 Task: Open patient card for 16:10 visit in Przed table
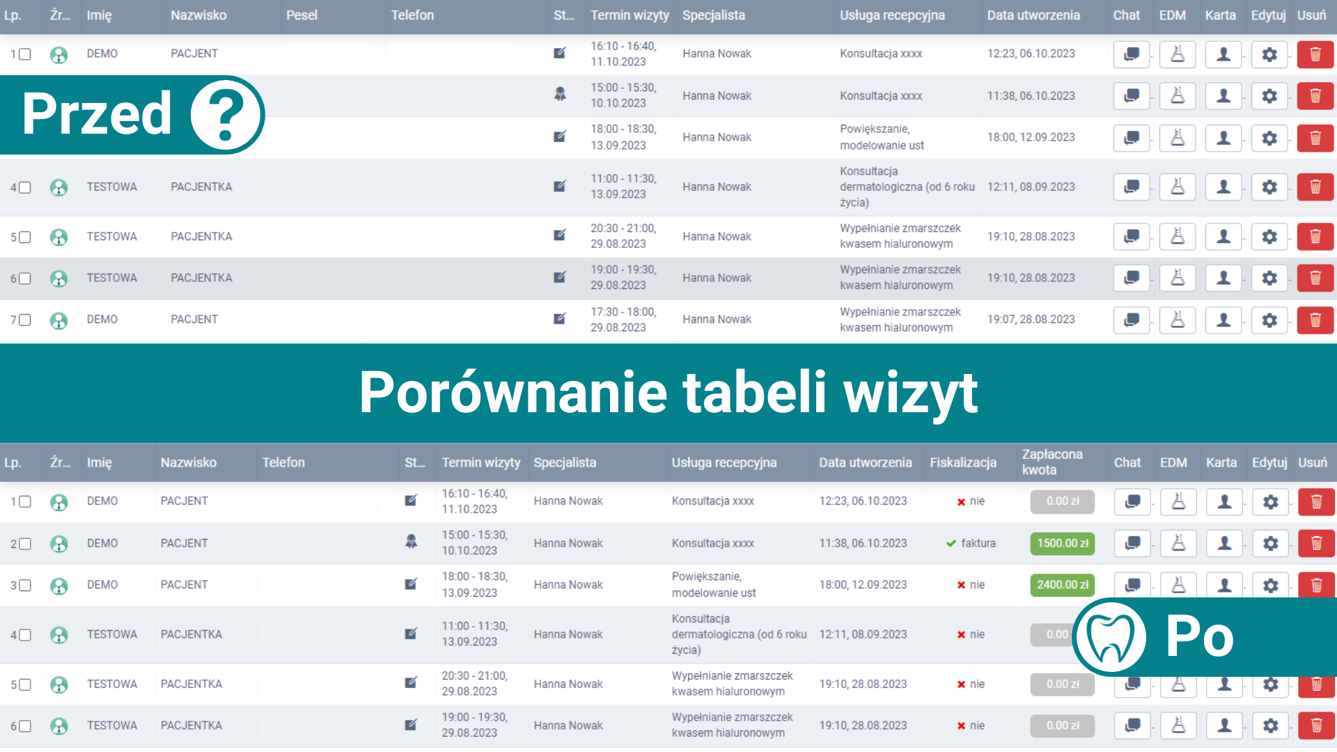click(x=1223, y=54)
